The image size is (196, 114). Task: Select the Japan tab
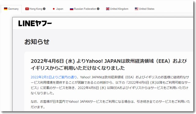[58, 9]
